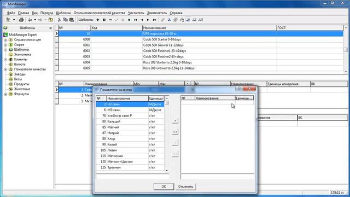
Task: Click the forward navigation arrow icon
Action: [x=40, y=20]
